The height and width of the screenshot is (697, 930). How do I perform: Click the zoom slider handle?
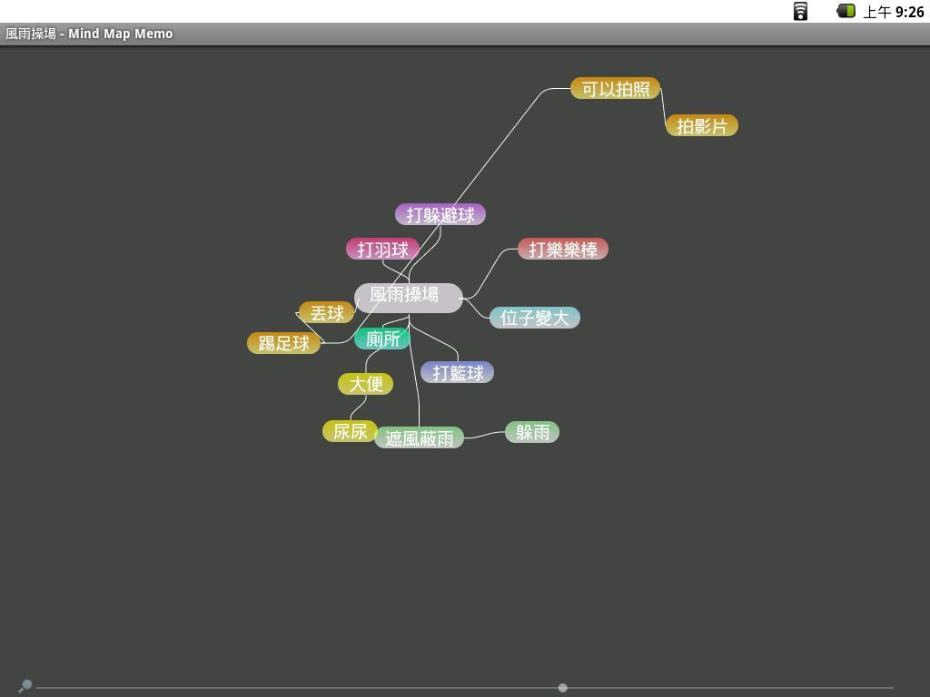pyautogui.click(x=563, y=688)
